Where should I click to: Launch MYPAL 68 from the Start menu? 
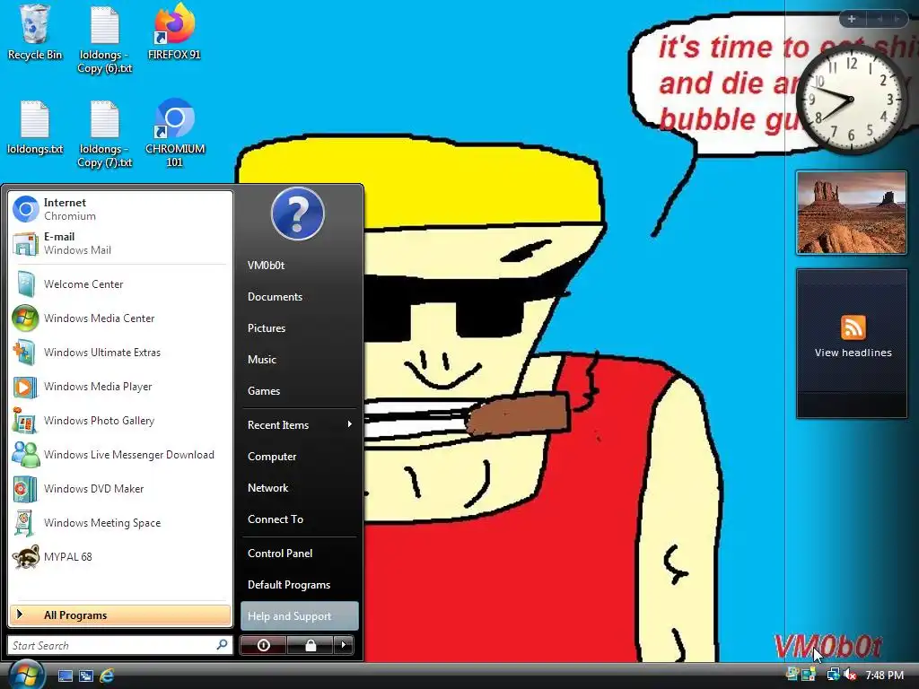[120, 556]
